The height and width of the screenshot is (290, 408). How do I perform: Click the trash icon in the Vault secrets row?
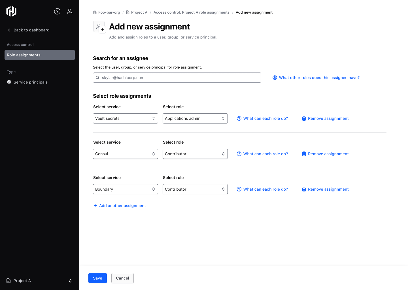pyautogui.click(x=304, y=118)
